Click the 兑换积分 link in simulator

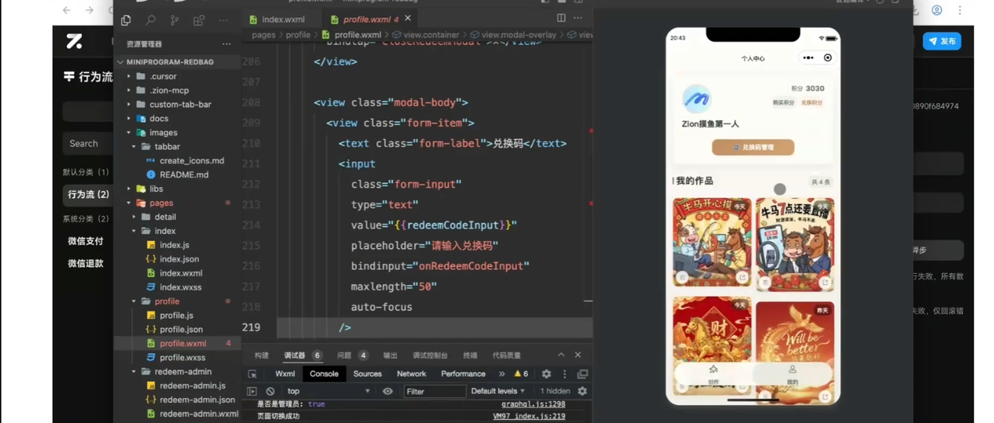point(812,102)
